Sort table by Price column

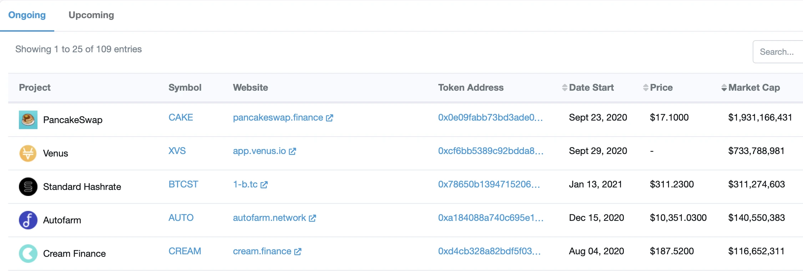click(x=658, y=87)
